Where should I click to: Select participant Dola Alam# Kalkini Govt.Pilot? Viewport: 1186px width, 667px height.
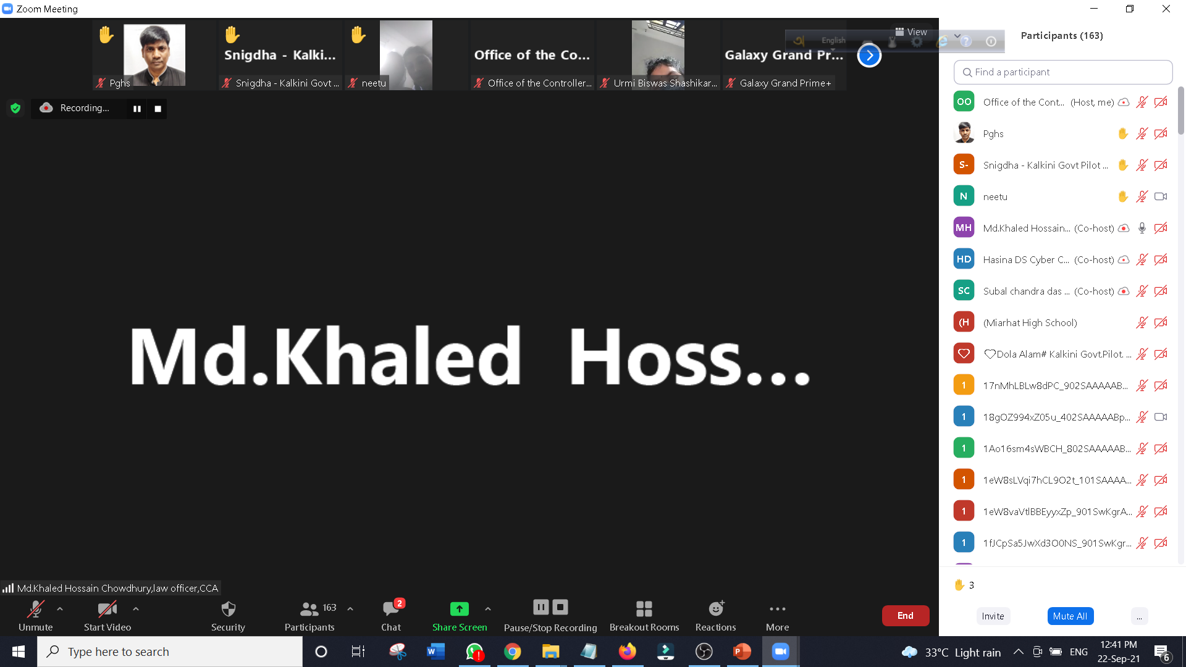coord(1063,354)
